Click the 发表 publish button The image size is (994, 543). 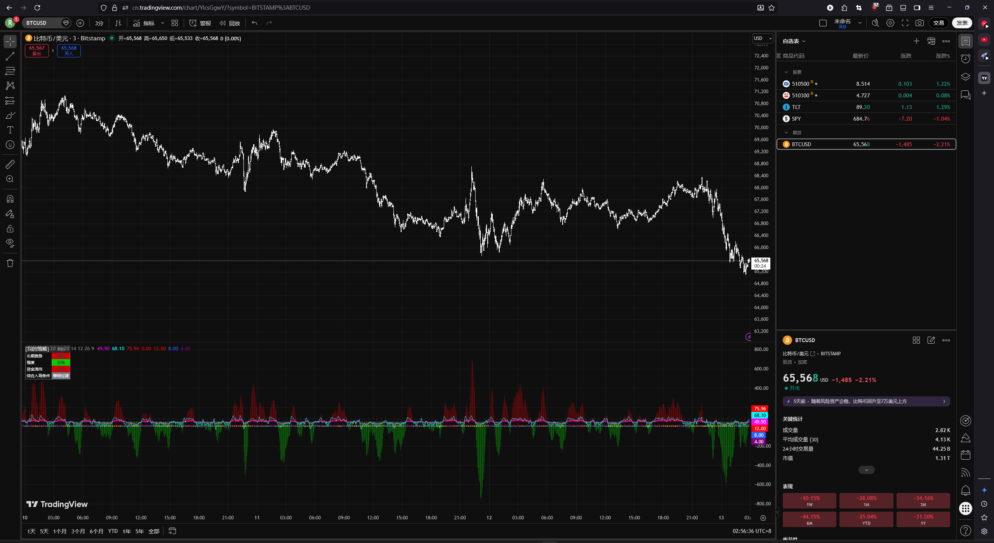(962, 23)
